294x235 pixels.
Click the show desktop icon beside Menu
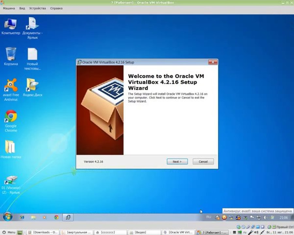pos(20,232)
